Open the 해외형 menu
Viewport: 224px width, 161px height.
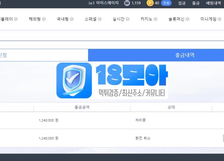pyautogui.click(x=35, y=19)
